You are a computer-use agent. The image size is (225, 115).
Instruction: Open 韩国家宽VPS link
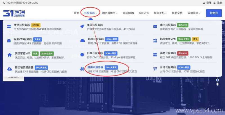pos(168,39)
